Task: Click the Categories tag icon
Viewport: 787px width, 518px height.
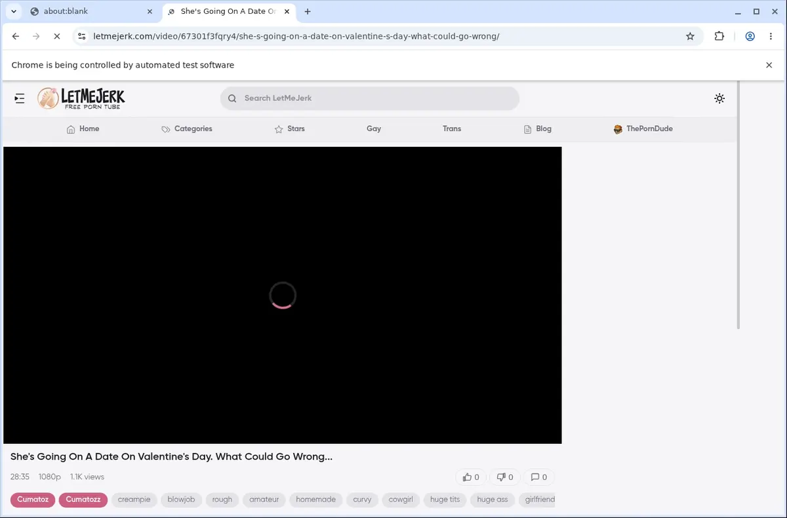Action: [x=166, y=129]
